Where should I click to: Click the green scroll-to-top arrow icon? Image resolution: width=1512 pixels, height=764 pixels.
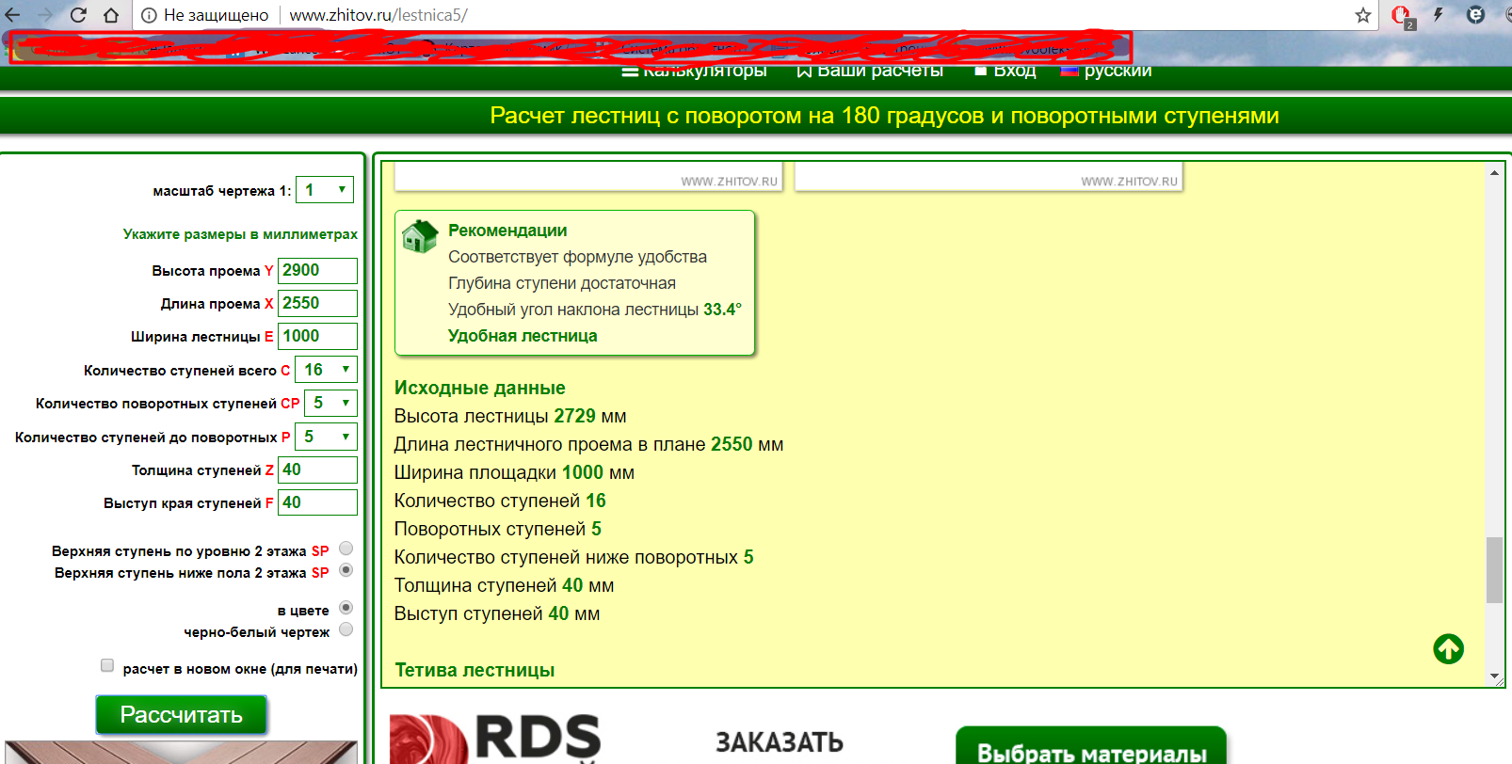pyautogui.click(x=1448, y=648)
